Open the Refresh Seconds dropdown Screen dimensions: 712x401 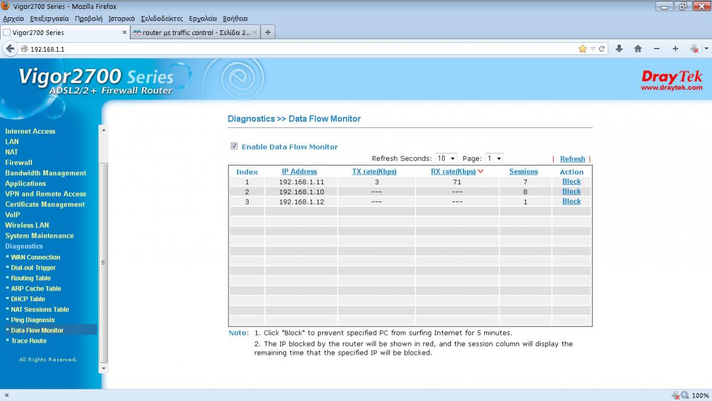coord(446,159)
